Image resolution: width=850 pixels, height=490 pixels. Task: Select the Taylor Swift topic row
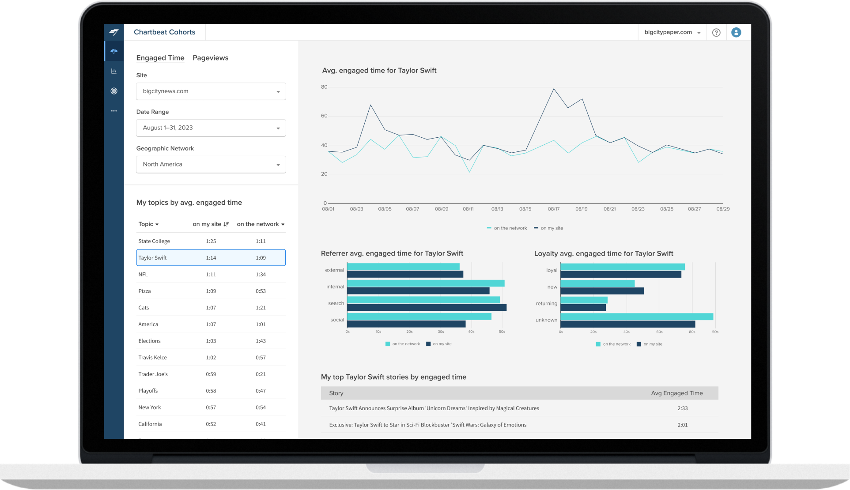click(x=211, y=257)
